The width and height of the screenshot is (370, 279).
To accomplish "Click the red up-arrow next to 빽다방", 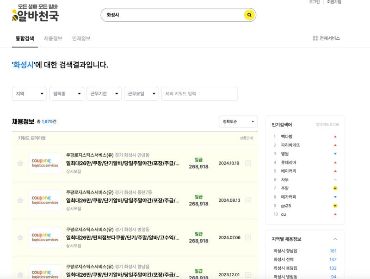I will pos(335,136).
